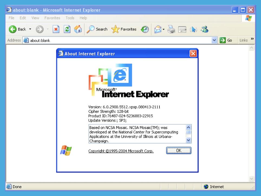Open the Mail dropdown arrow
This screenshot has height=196, width=261.
click(164, 29)
